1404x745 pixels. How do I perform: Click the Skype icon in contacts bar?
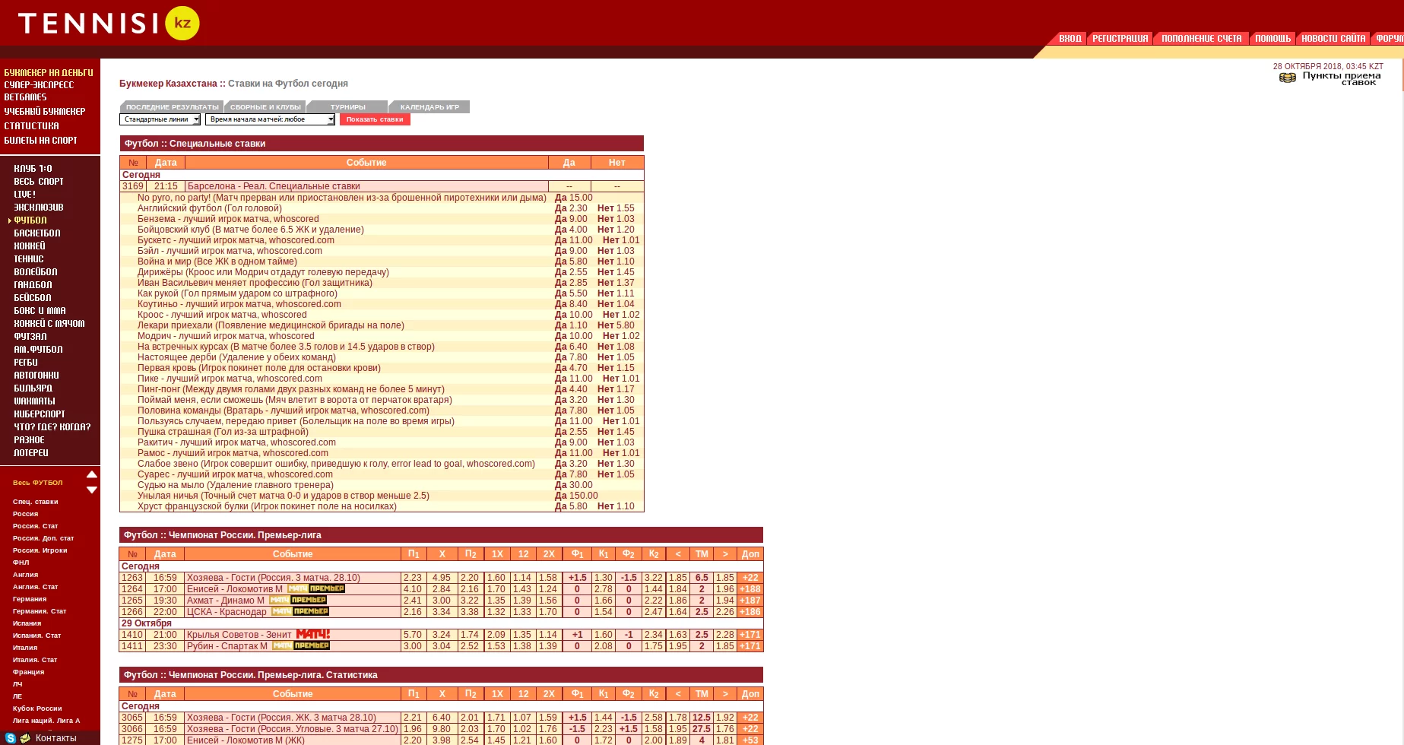coord(11,738)
